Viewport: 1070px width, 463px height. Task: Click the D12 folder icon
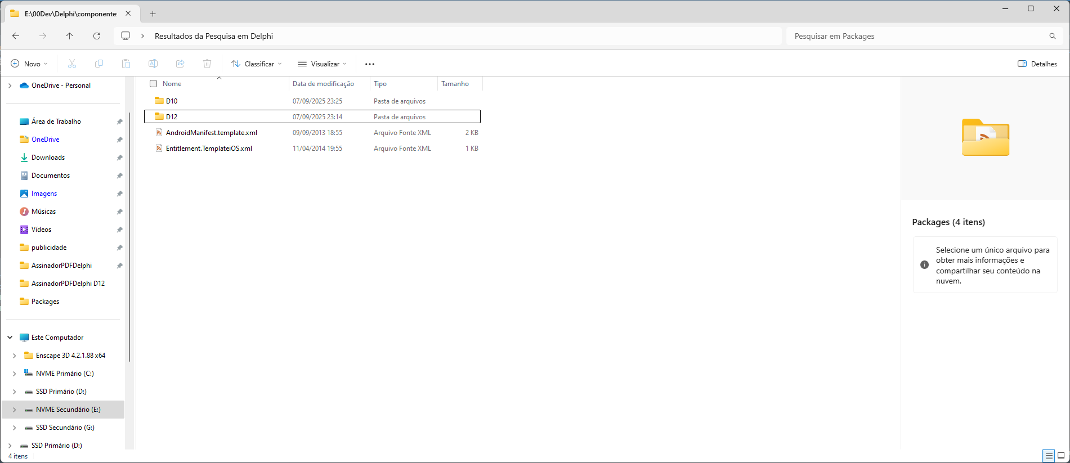click(x=159, y=116)
